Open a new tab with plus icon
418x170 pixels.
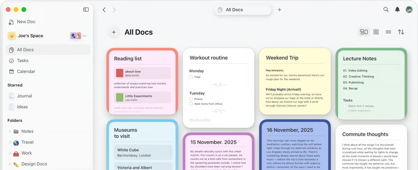[279, 10]
